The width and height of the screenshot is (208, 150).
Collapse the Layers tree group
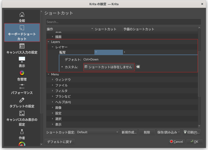pos(49,42)
